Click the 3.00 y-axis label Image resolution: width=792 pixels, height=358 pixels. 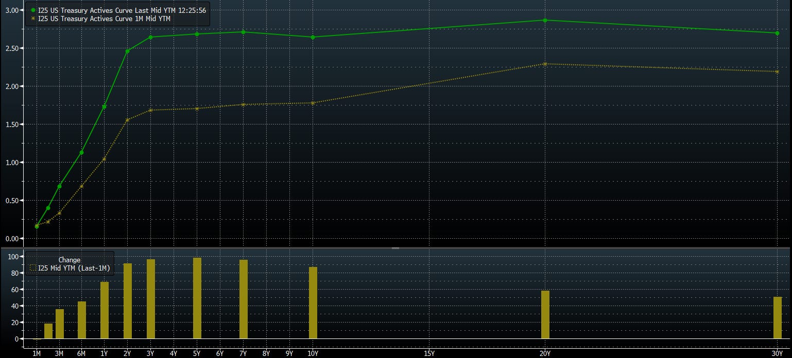tap(12, 10)
